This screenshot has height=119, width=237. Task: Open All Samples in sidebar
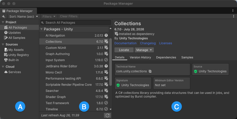(x=20, y=38)
